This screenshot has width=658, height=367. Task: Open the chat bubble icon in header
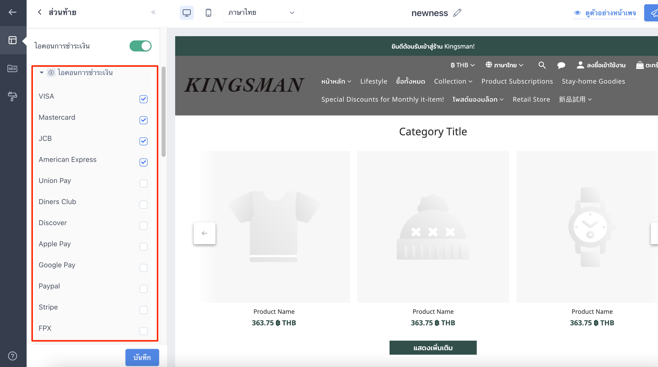561,65
